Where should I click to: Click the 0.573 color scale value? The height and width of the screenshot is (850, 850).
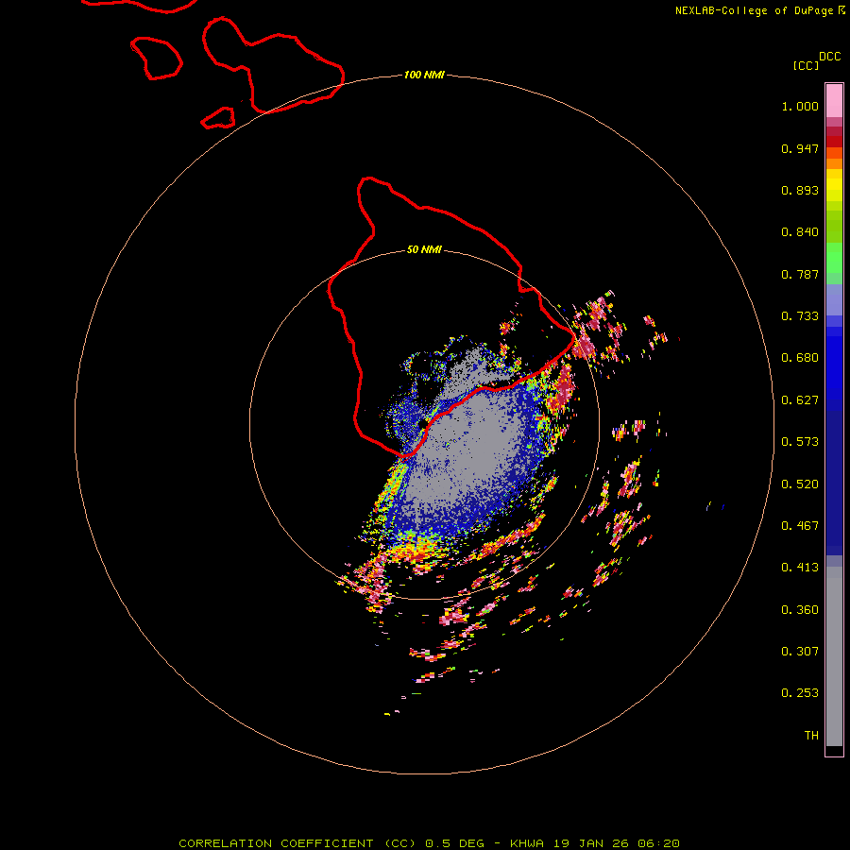[x=800, y=442]
